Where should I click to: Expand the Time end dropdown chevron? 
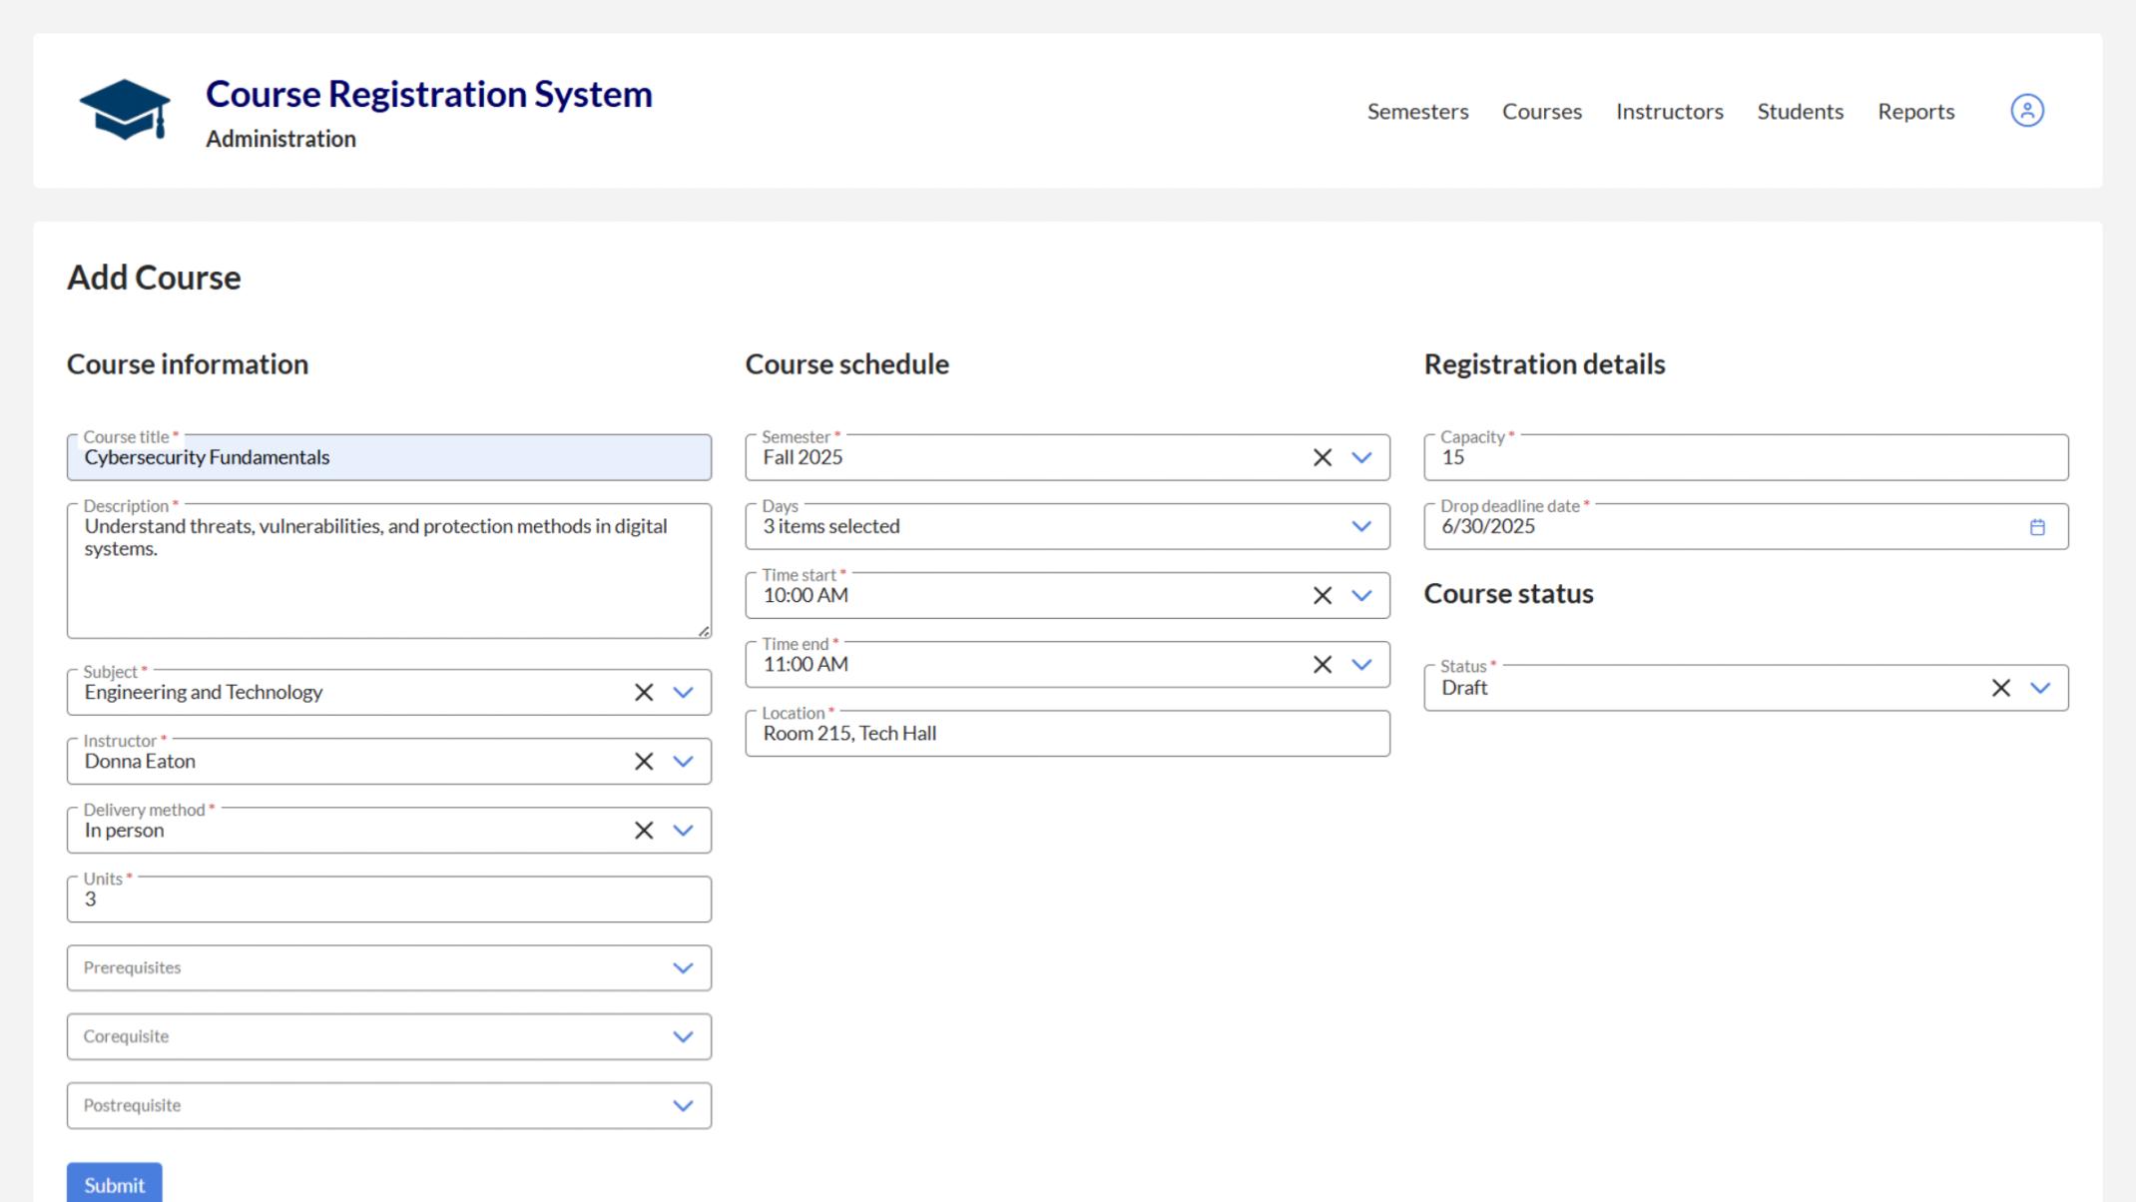[x=1361, y=664]
